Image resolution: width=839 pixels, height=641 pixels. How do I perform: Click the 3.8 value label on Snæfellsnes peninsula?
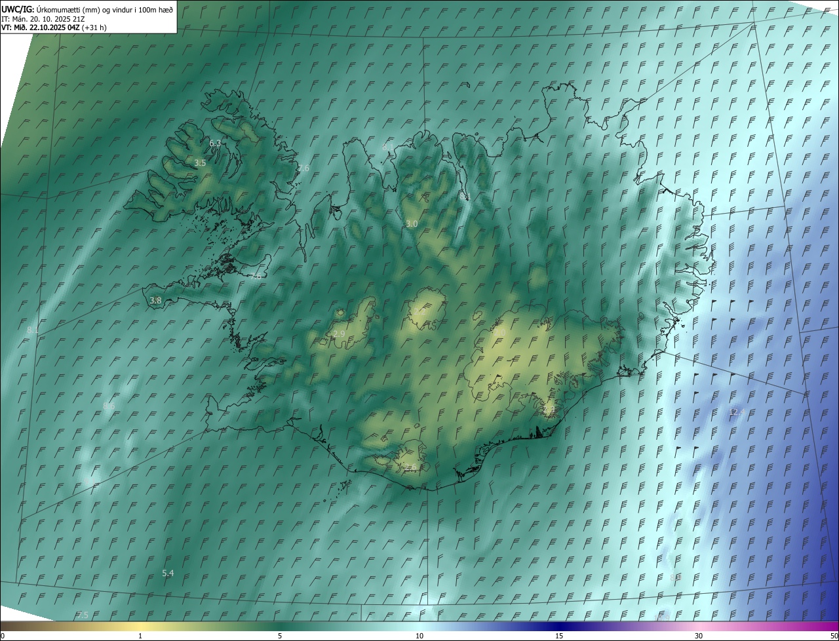coord(155,300)
